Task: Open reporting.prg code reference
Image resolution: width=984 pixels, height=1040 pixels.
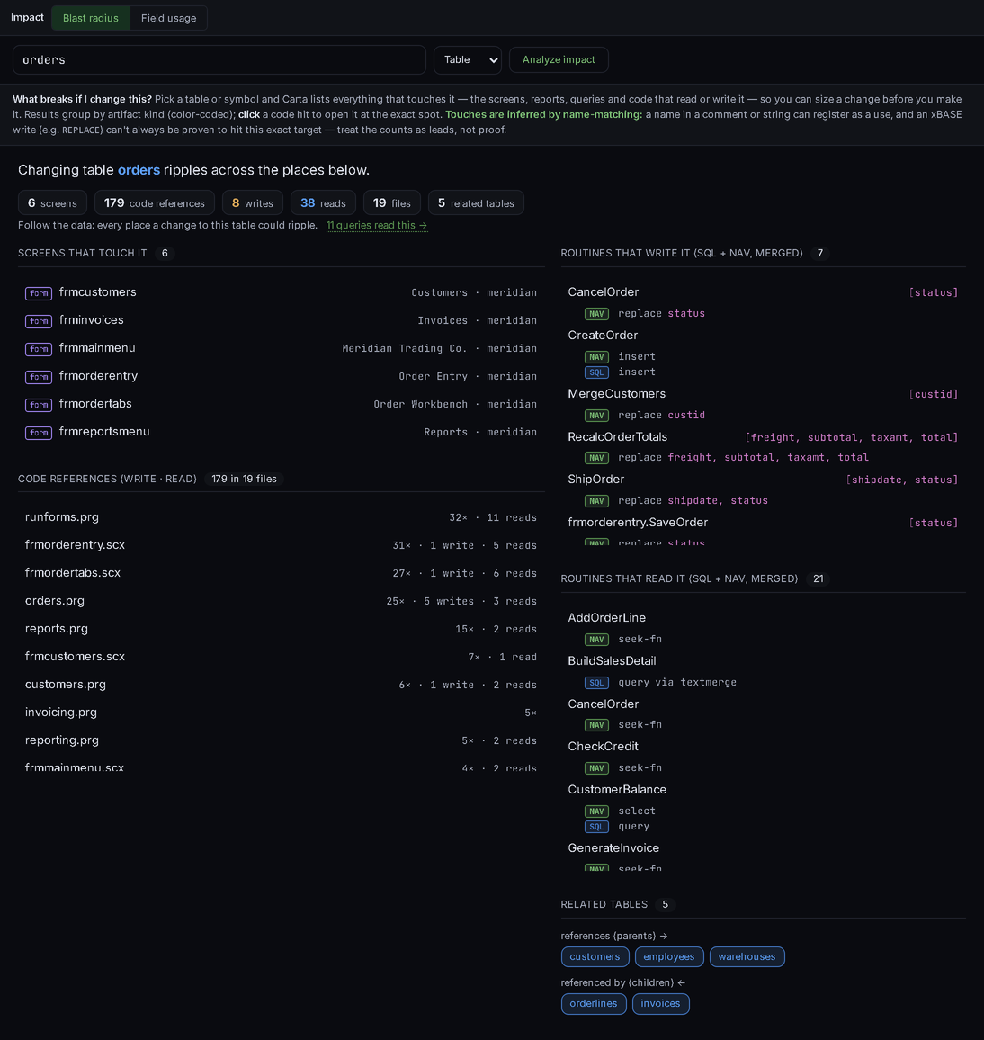Action: (x=282, y=740)
